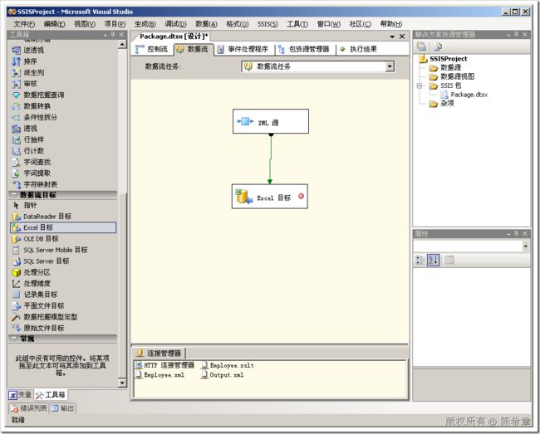This screenshot has width=540, height=434.
Task: Click toolbox scrollbar down arrow
Action: 122,383
